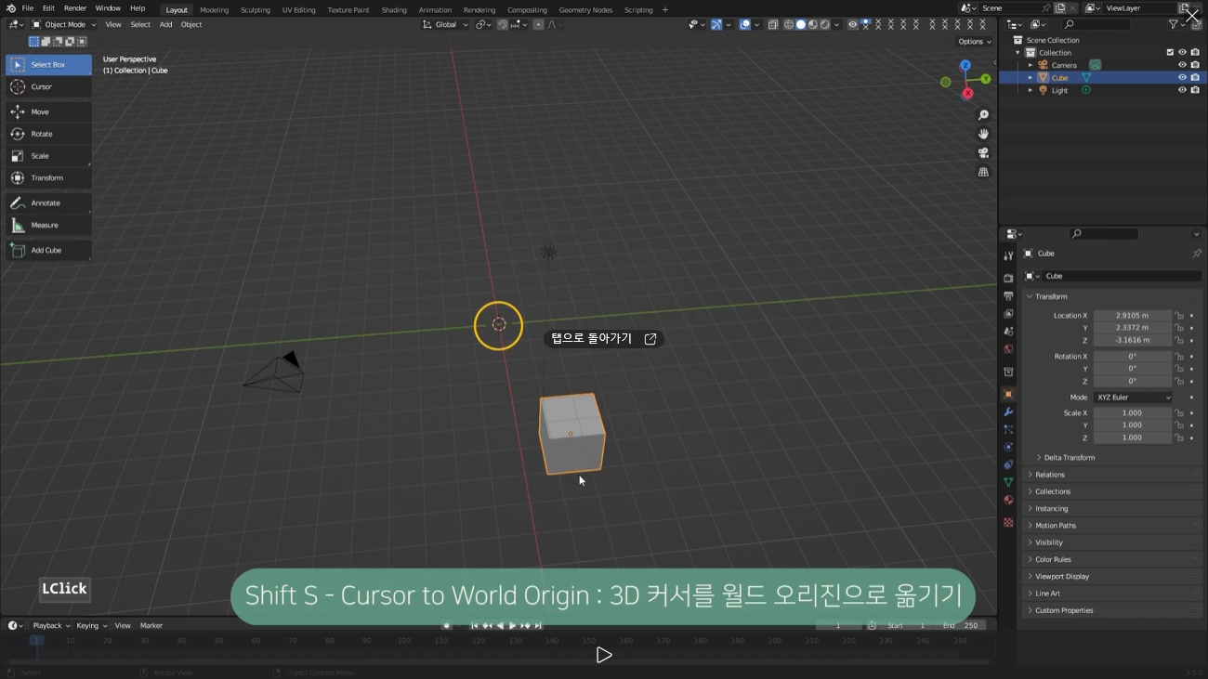The width and height of the screenshot is (1208, 679).
Task: Choose the Rotate tool
Action: tap(48, 134)
